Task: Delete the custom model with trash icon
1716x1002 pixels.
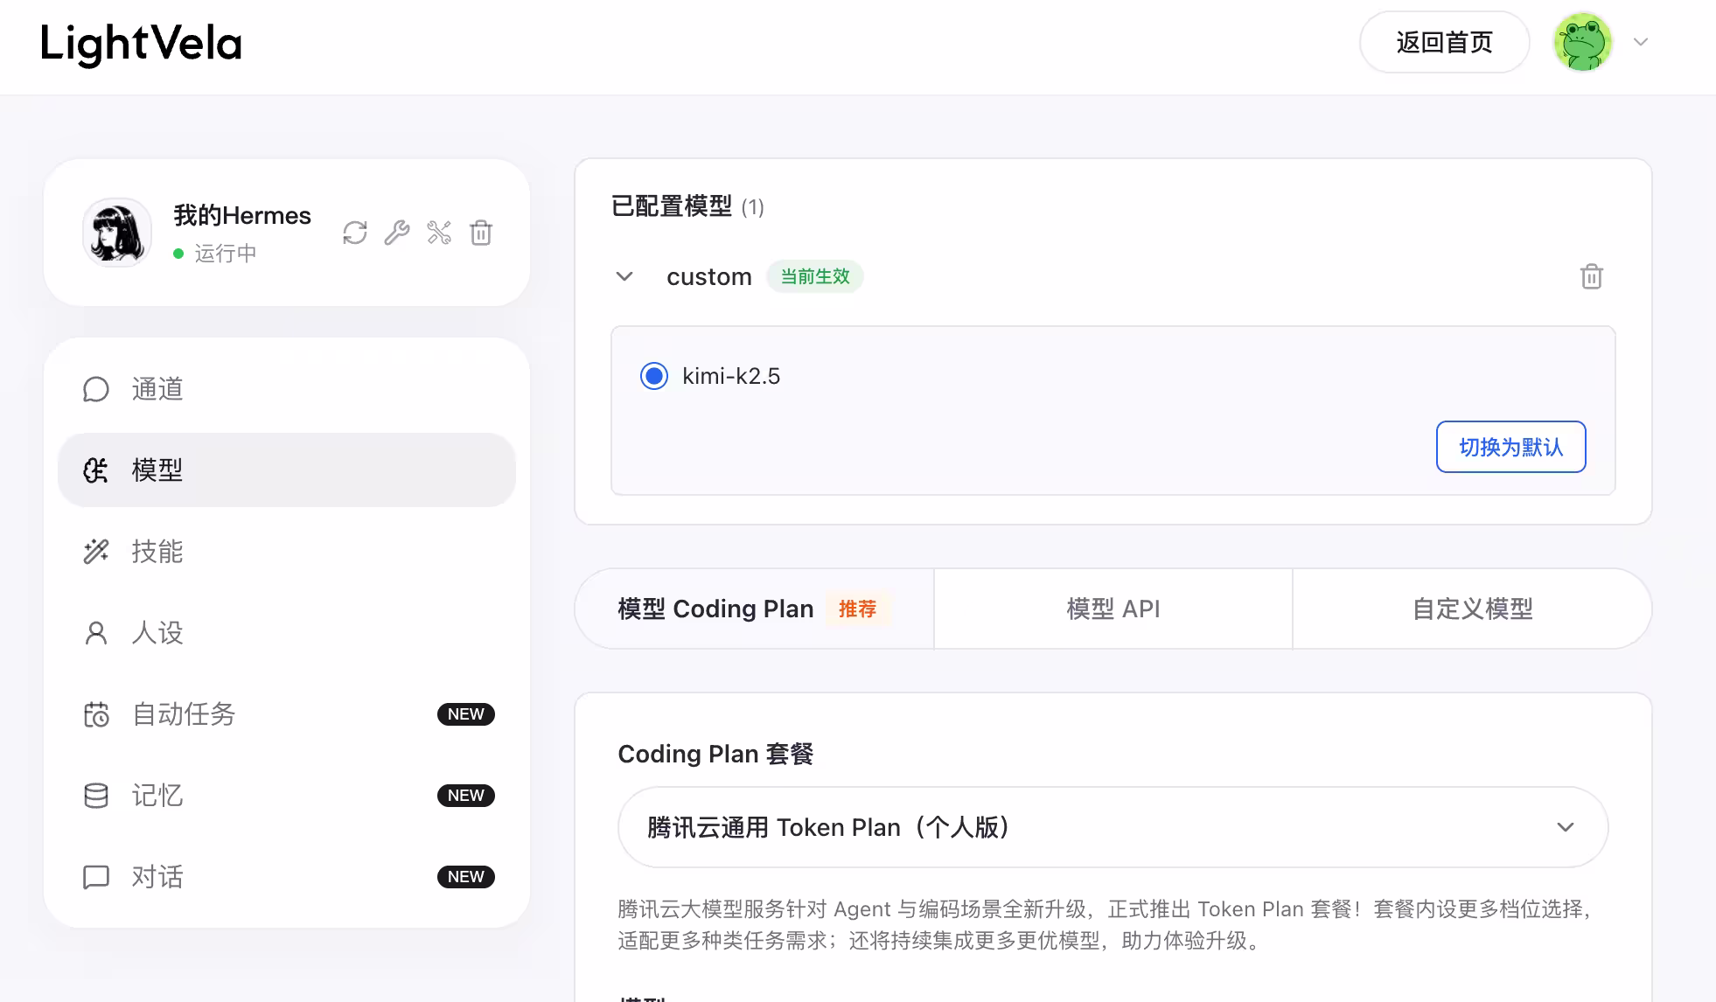Action: click(1592, 276)
